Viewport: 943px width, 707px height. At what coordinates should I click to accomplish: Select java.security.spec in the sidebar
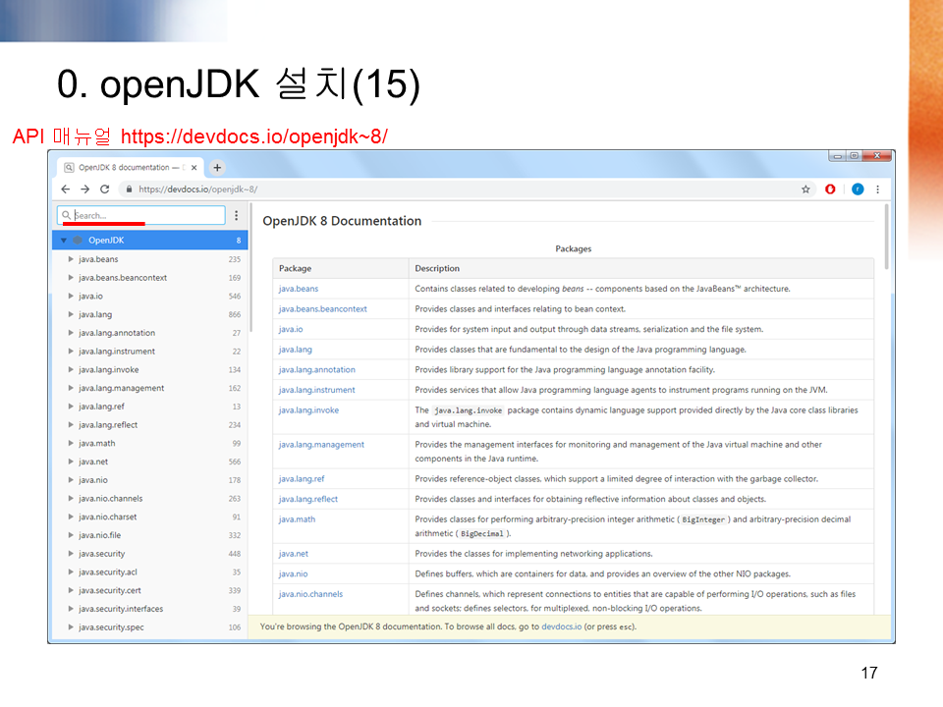pyautogui.click(x=150, y=627)
